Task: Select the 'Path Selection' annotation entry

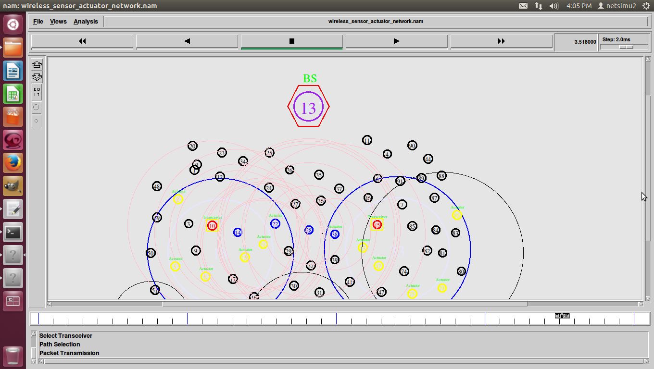Action: [60, 344]
